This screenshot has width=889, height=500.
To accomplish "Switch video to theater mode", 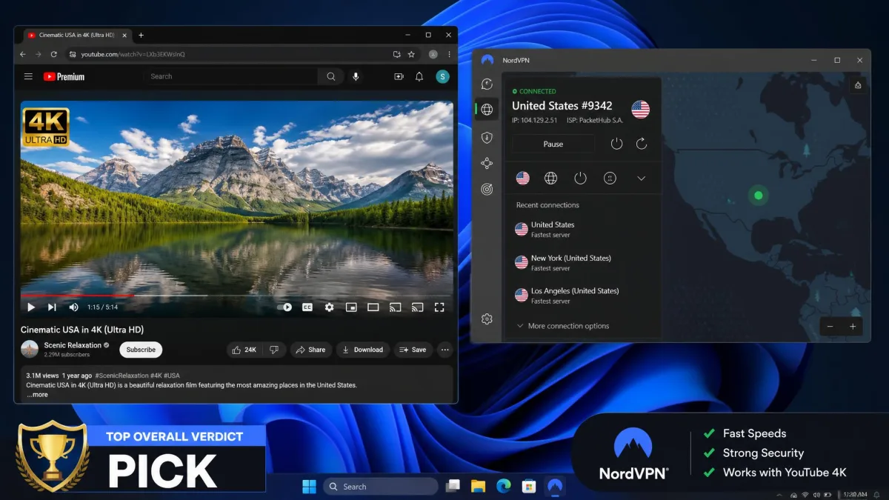I will (373, 307).
